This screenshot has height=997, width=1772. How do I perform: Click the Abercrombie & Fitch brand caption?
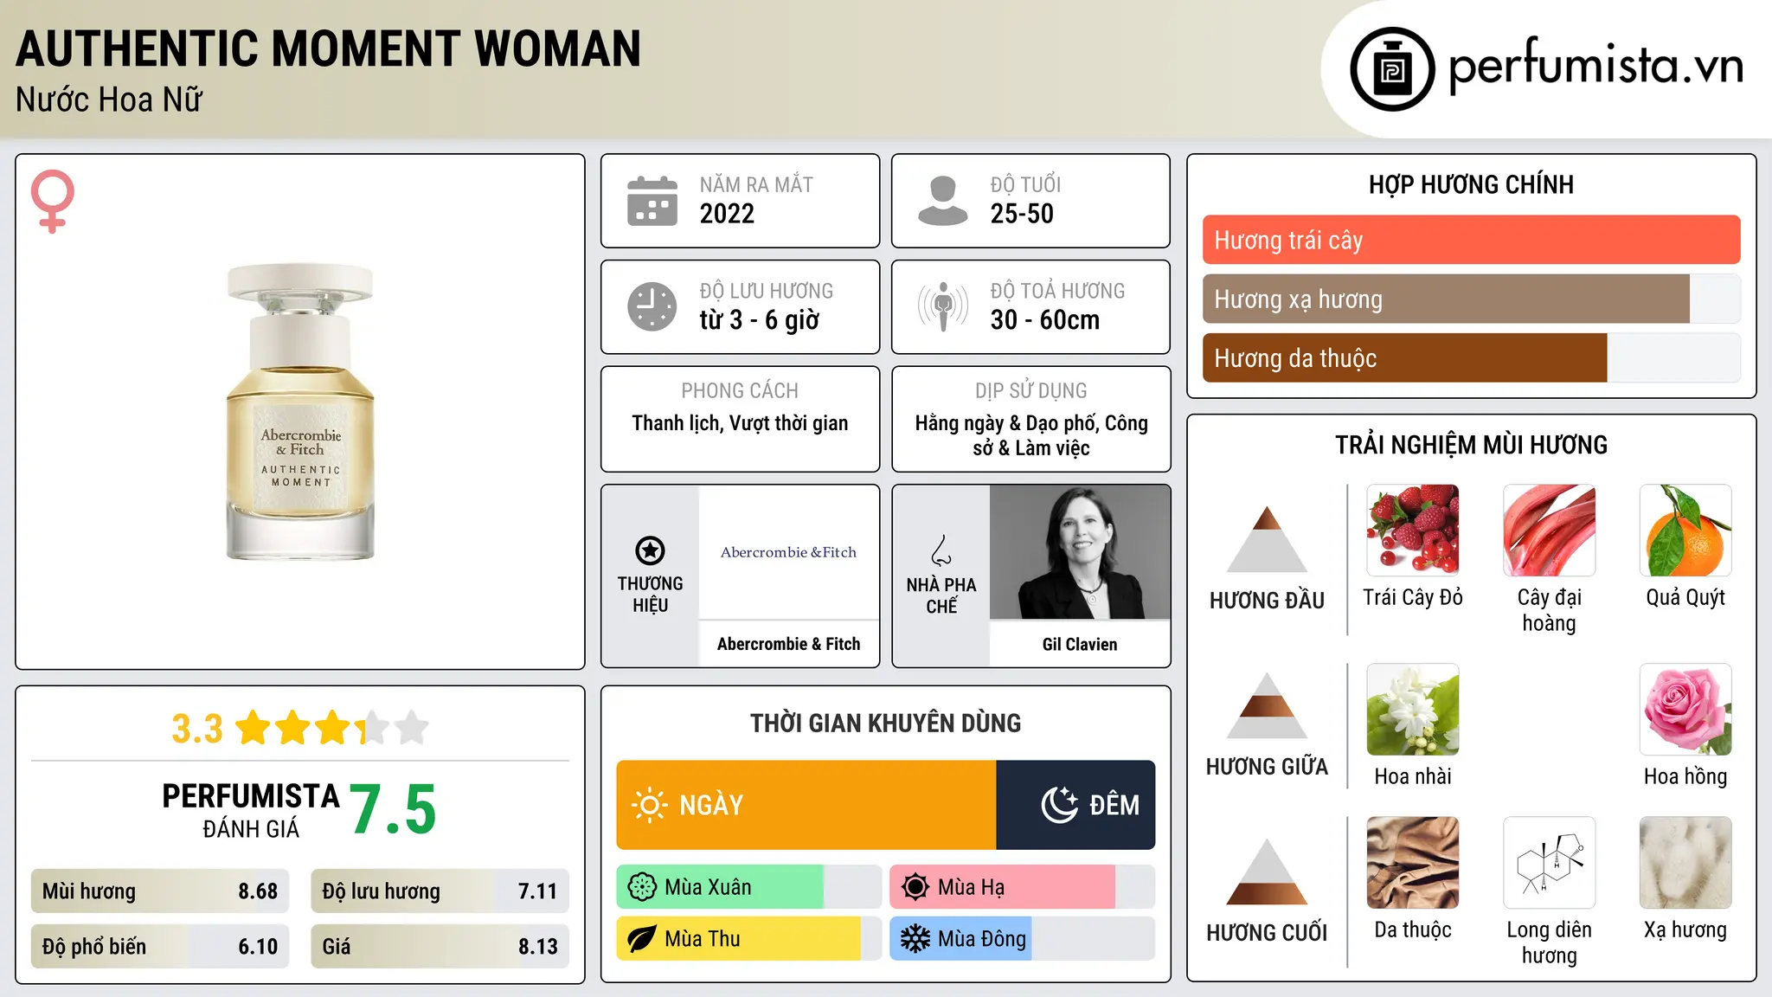point(788,644)
